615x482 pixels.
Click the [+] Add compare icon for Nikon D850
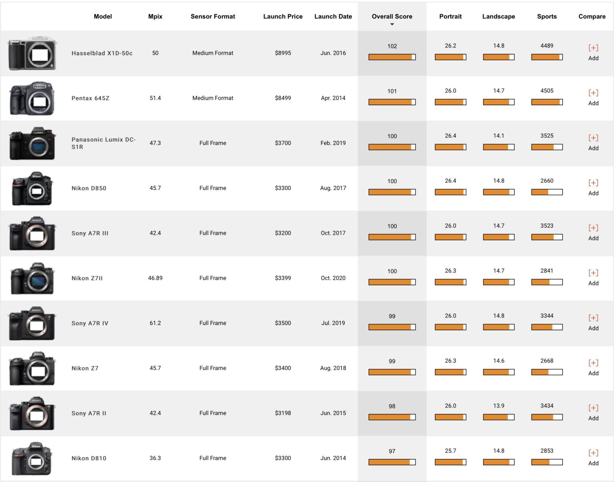593,183
